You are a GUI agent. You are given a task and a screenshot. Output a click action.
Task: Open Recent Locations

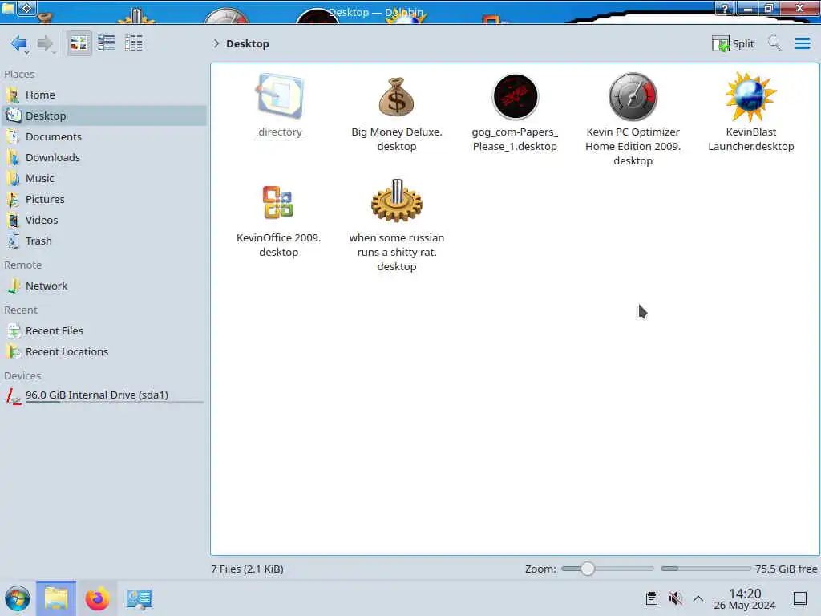point(103,352)
